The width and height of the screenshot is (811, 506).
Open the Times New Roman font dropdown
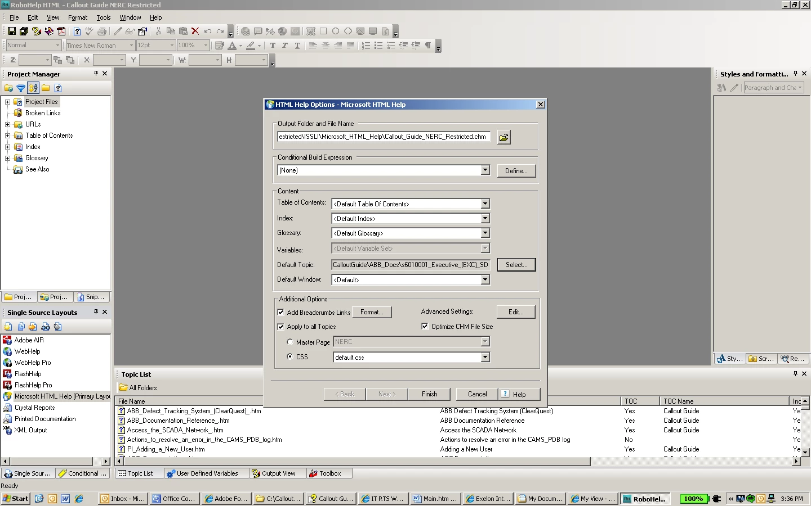tap(131, 46)
